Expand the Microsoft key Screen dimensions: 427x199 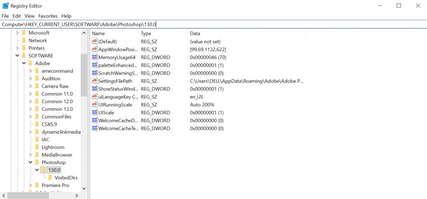coord(17,33)
